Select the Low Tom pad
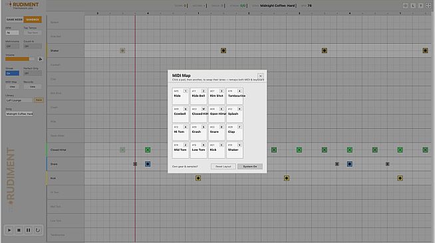 coord(199,150)
